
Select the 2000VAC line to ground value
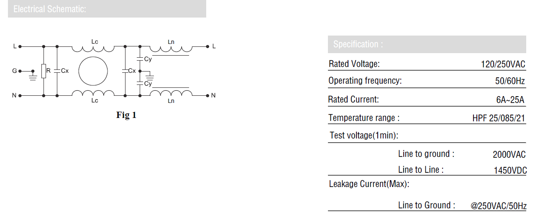(x=509, y=154)
